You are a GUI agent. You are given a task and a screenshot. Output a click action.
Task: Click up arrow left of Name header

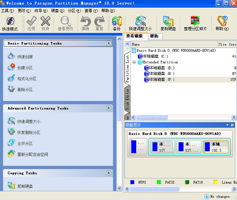(x=127, y=44)
